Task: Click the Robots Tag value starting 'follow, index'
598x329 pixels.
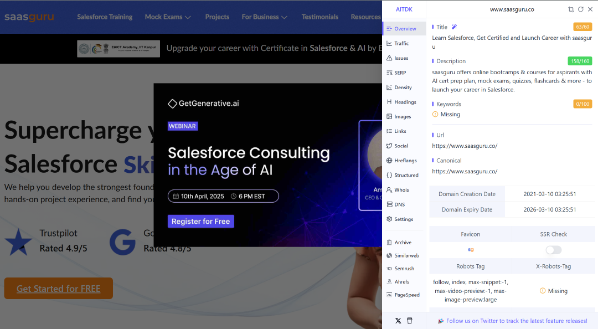Action: tap(471, 291)
